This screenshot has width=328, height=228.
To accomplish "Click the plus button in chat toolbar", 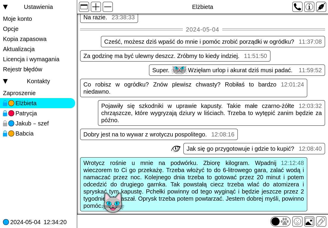I will coord(96,7).
